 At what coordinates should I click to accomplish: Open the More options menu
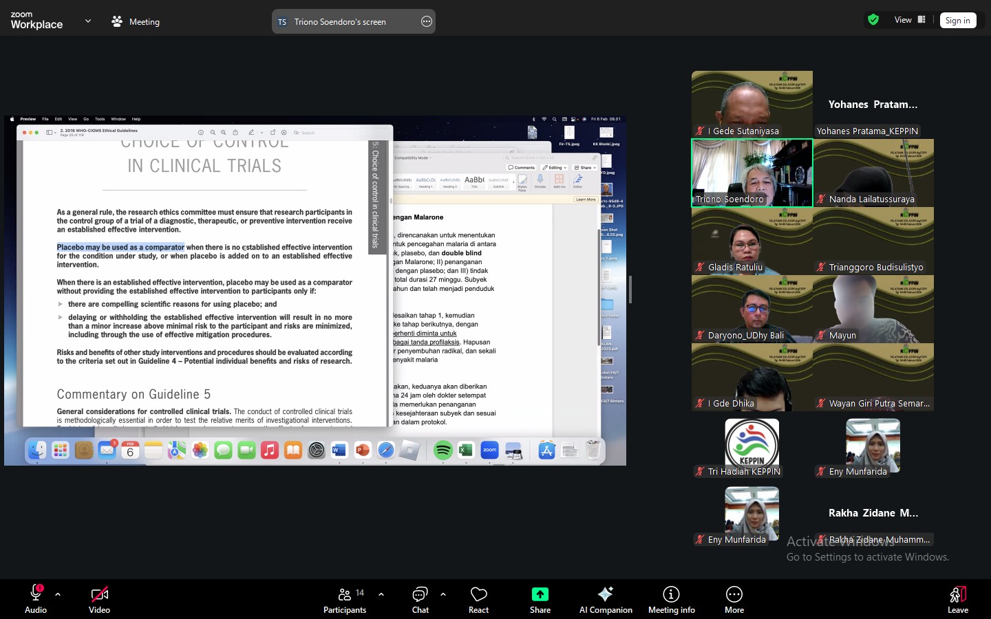(x=734, y=598)
